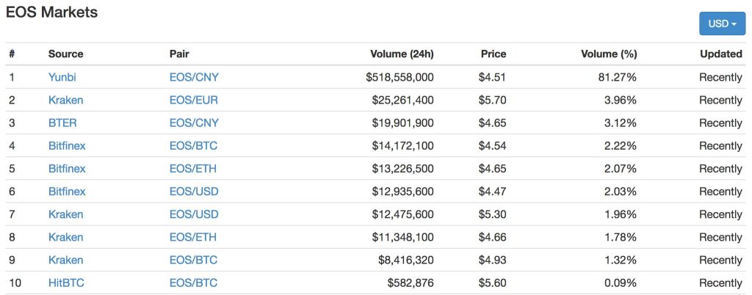Click the HitBTC source link
The width and height of the screenshot is (752, 295).
pos(66,283)
